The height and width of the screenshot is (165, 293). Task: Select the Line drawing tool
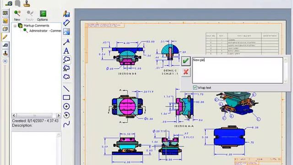point(66,88)
